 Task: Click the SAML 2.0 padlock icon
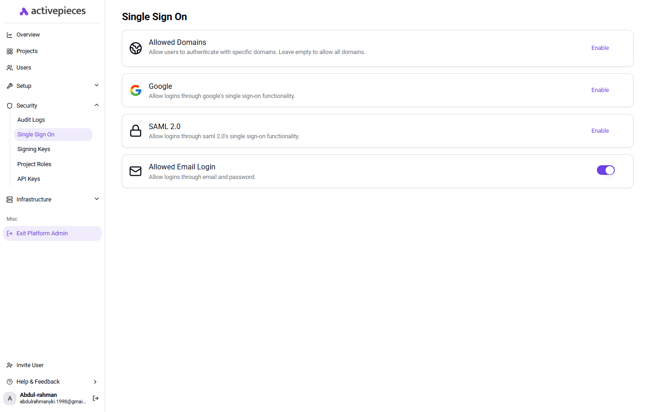135,131
